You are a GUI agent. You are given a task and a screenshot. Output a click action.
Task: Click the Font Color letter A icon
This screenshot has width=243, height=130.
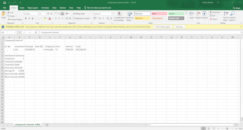(x=50, y=18)
